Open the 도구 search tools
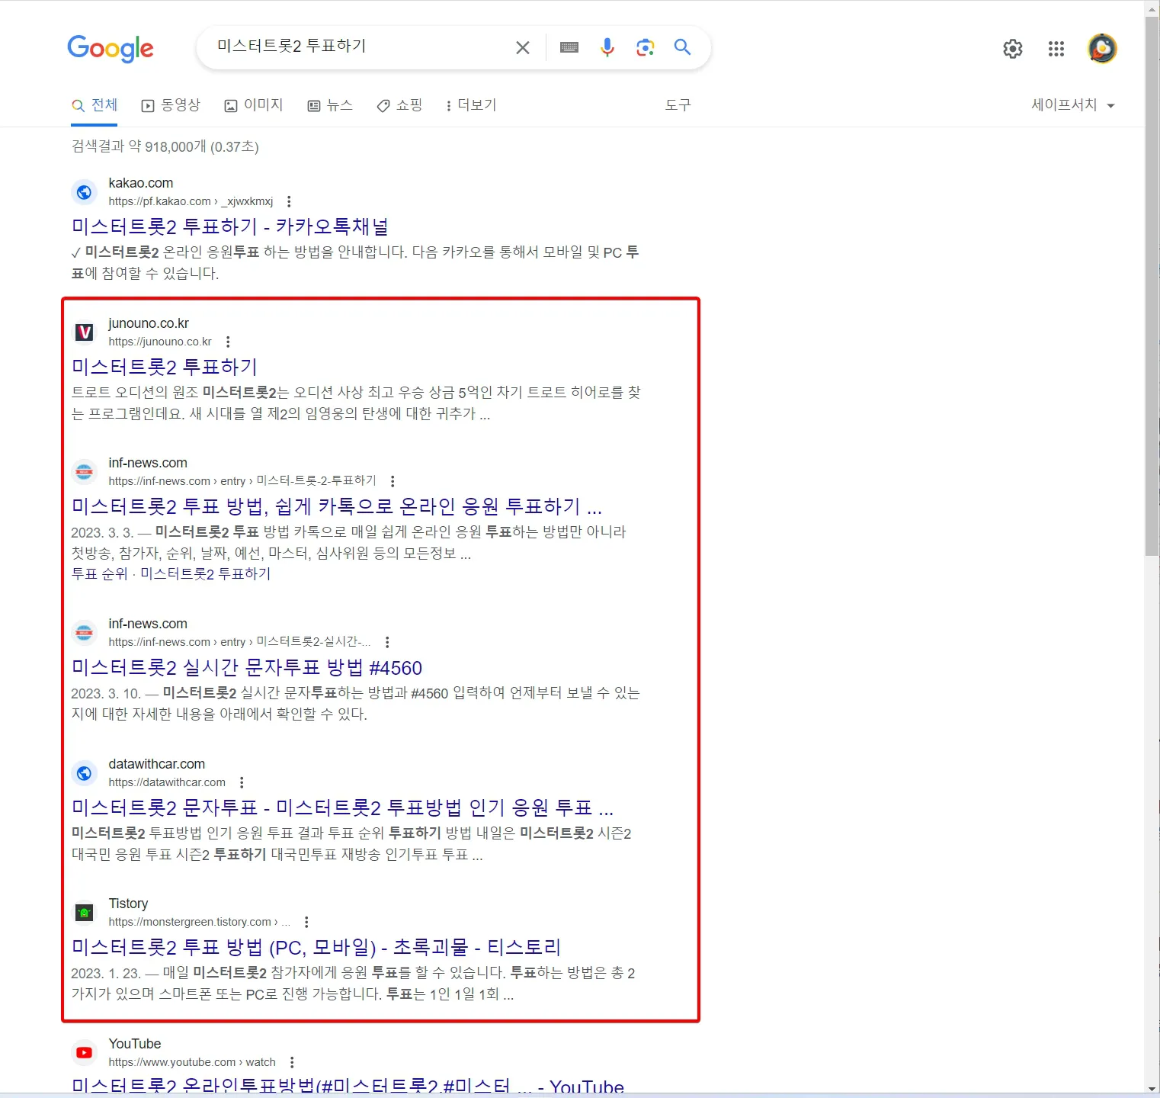 point(678,105)
